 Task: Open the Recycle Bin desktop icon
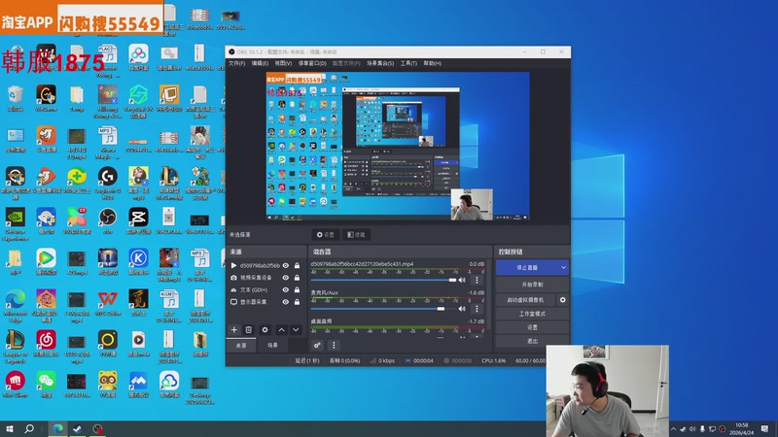point(16,98)
